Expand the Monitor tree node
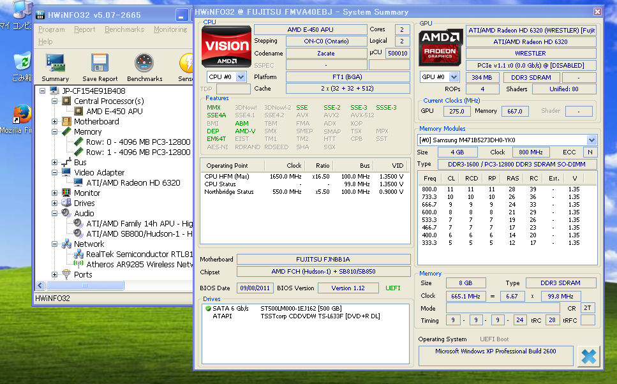This screenshot has width=617, height=384. coord(55,193)
